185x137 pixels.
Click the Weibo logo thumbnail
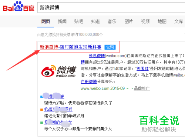(59, 71)
